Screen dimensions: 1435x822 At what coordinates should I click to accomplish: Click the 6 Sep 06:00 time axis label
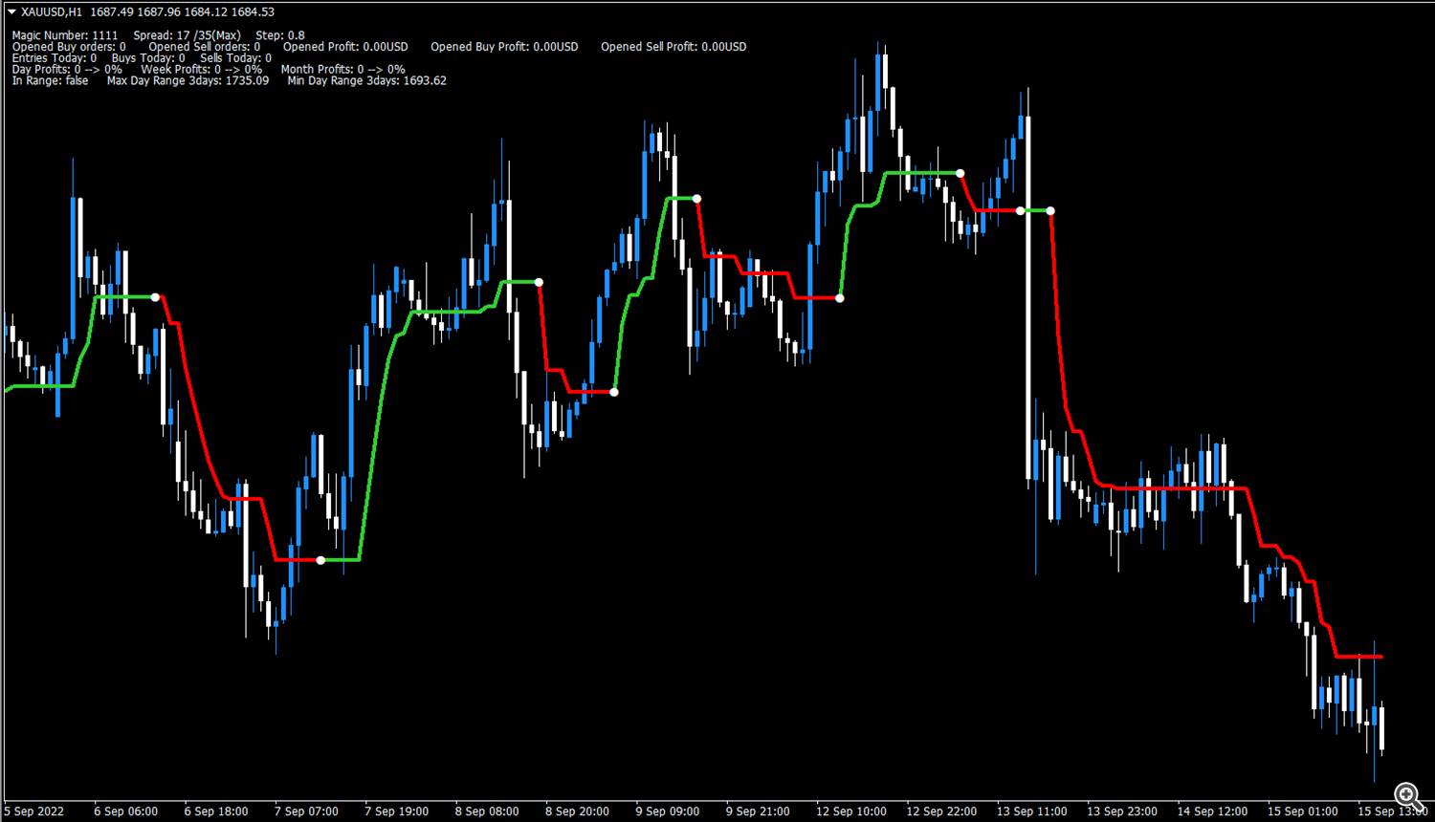click(126, 811)
